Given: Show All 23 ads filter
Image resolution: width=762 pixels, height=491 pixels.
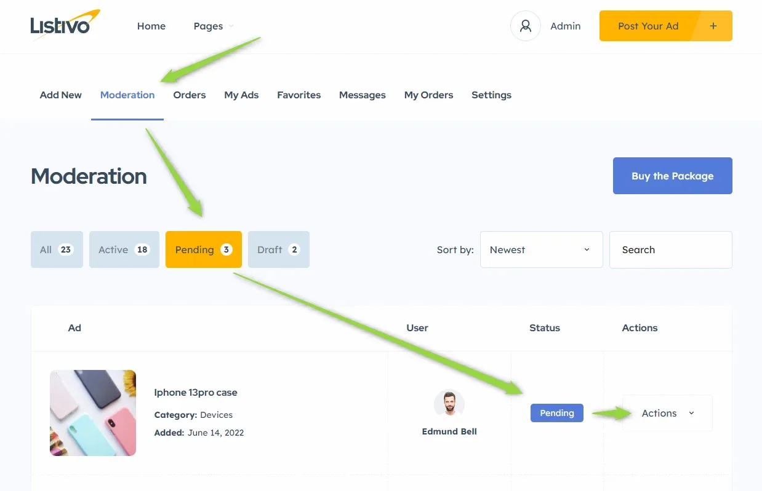Looking at the screenshot, I should click(x=57, y=249).
